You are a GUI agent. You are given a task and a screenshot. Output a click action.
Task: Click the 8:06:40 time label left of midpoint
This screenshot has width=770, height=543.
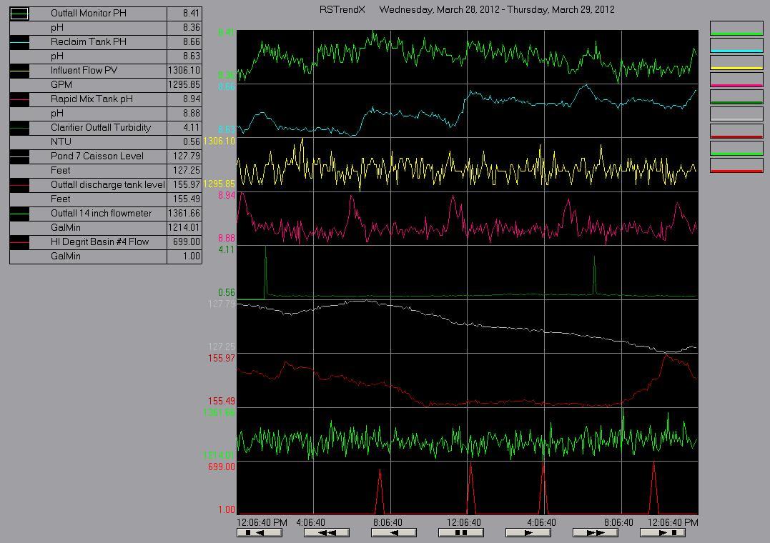[388, 522]
